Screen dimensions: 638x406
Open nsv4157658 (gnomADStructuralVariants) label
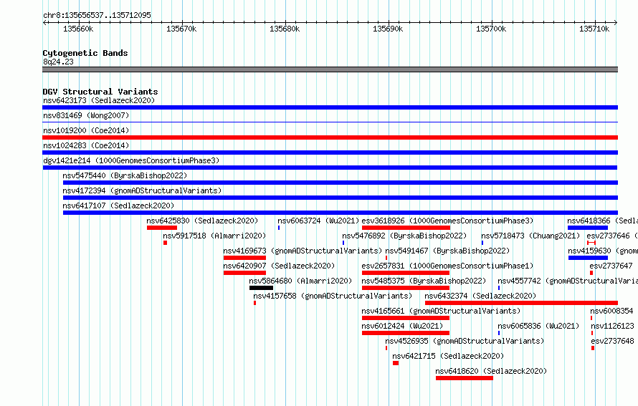(x=333, y=296)
